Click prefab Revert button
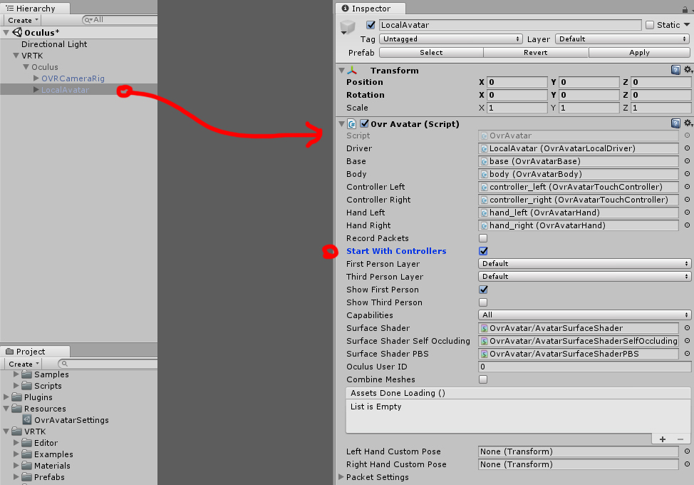 click(x=536, y=52)
